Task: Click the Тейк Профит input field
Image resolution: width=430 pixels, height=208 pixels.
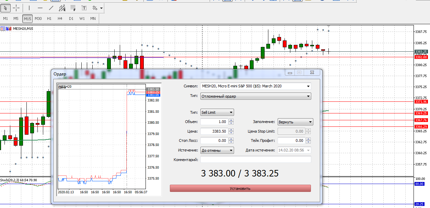Action: point(291,140)
